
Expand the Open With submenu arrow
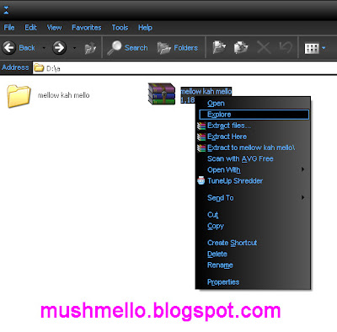(x=302, y=169)
